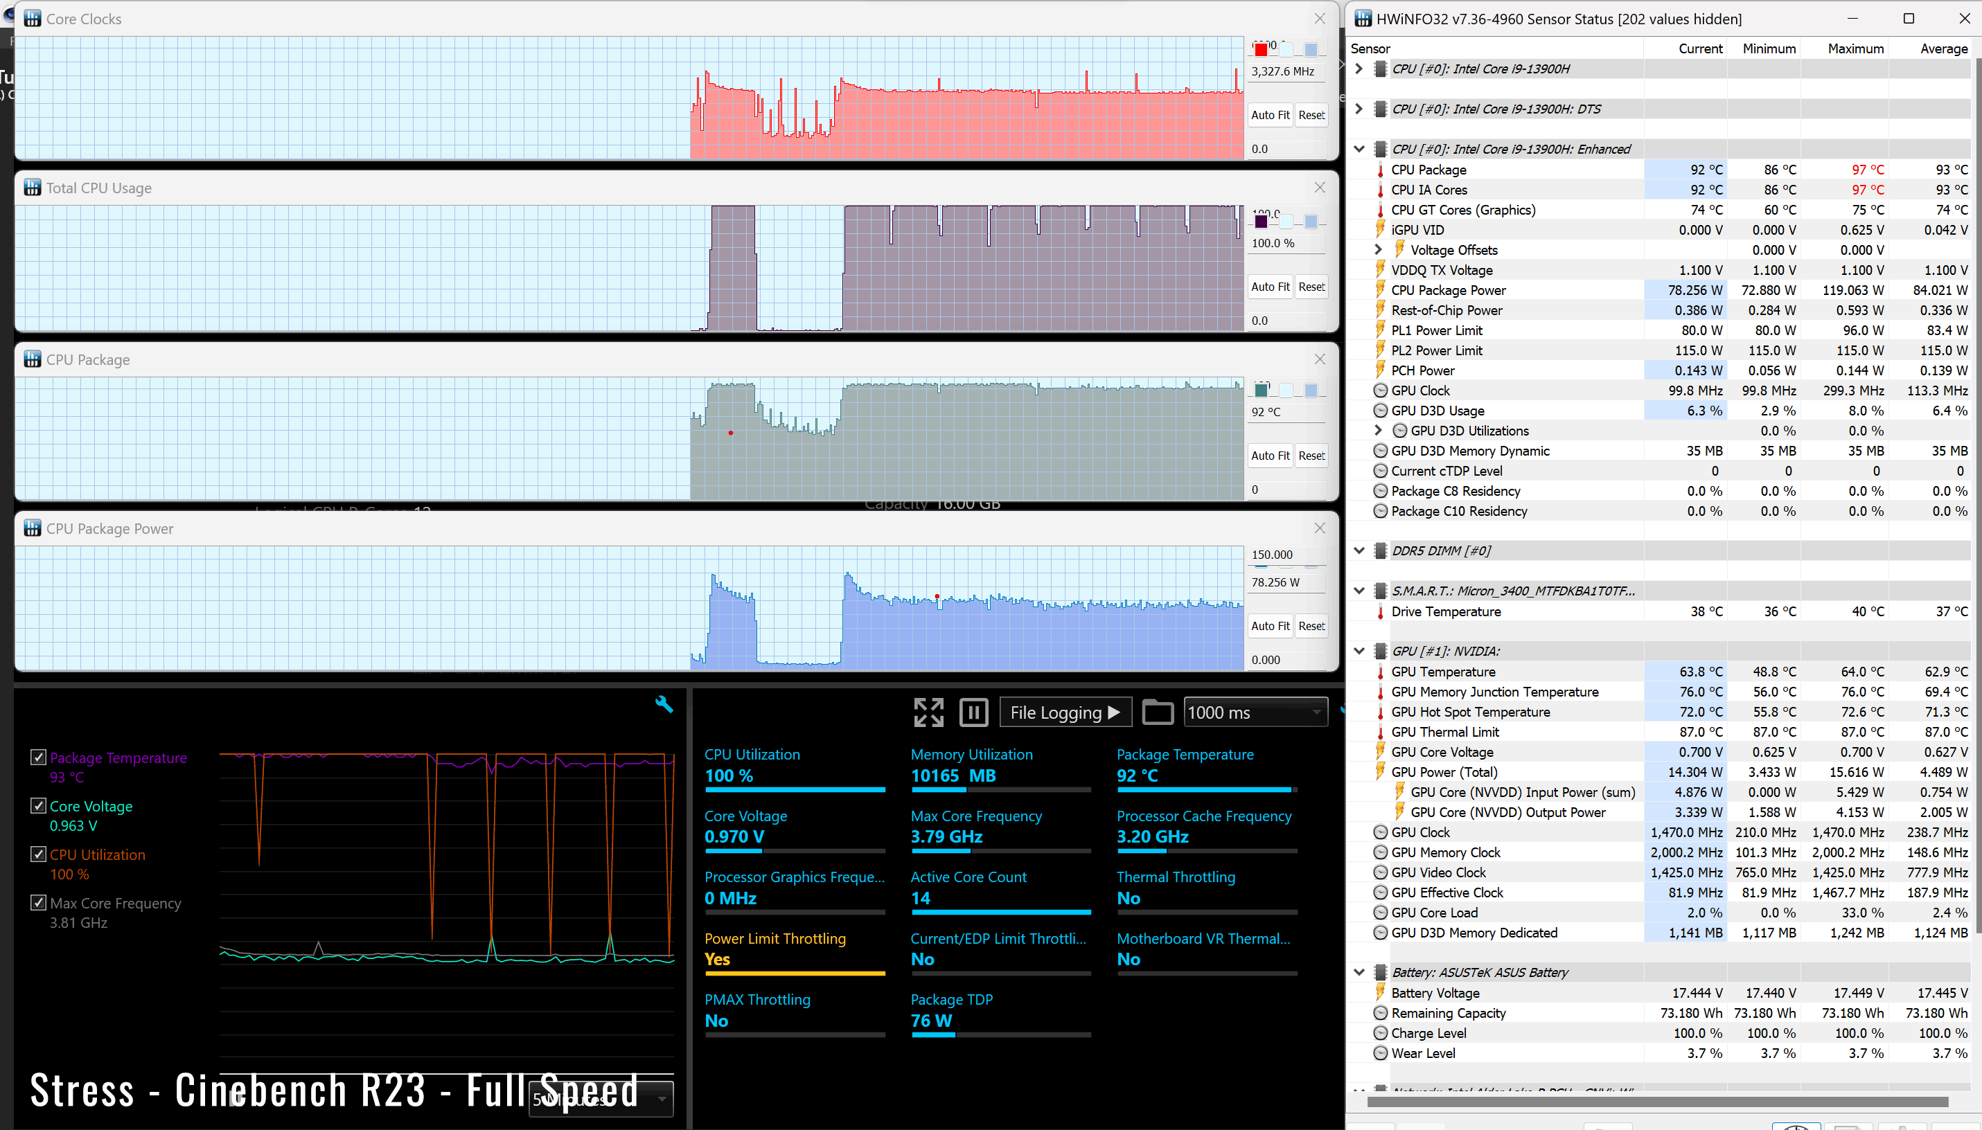Uncheck the Max Core Frequency checkbox

tap(38, 903)
